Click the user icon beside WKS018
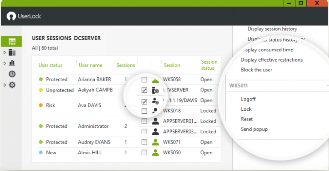The width and height of the screenshot is (329, 171). 155,111
